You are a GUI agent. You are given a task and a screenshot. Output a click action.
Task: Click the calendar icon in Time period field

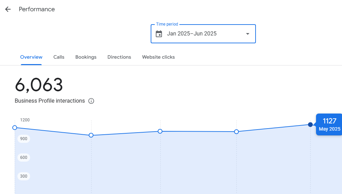point(159,34)
